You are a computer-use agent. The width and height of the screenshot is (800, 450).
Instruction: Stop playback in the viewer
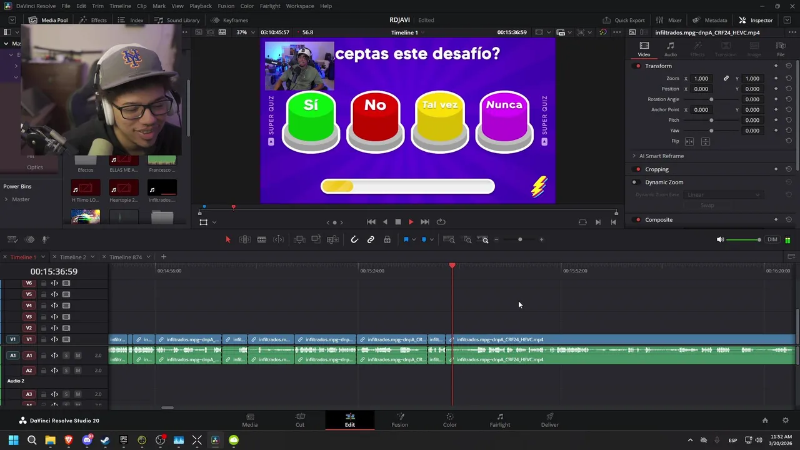tap(397, 222)
